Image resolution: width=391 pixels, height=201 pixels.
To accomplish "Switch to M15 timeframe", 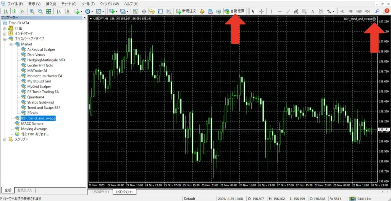I will click(x=359, y=11).
